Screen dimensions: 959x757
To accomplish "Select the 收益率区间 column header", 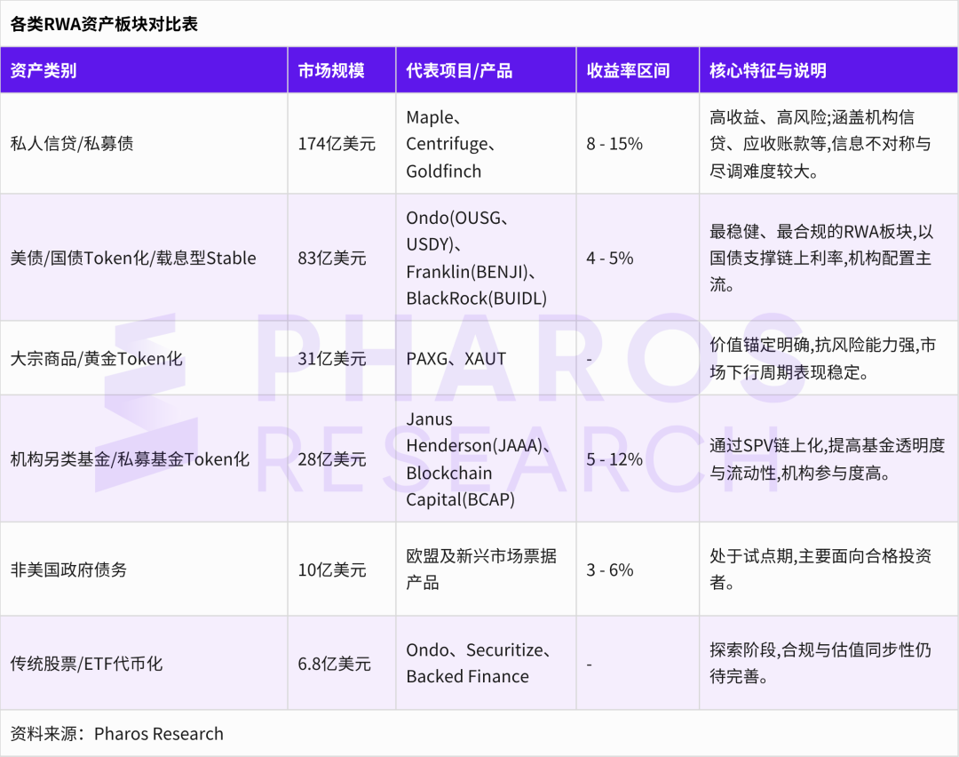I will (x=628, y=71).
